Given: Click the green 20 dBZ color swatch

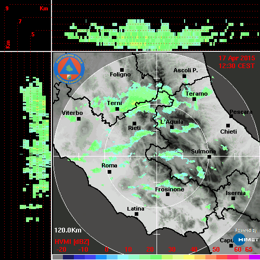Looking at the screenshot, I should tap(145, 257).
